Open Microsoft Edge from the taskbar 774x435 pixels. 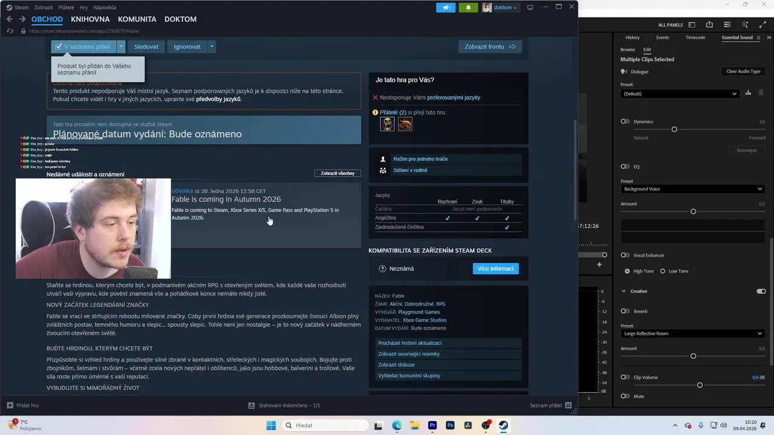397,425
